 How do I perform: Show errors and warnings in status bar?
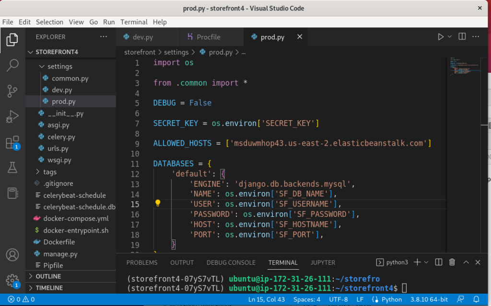click(x=21, y=299)
